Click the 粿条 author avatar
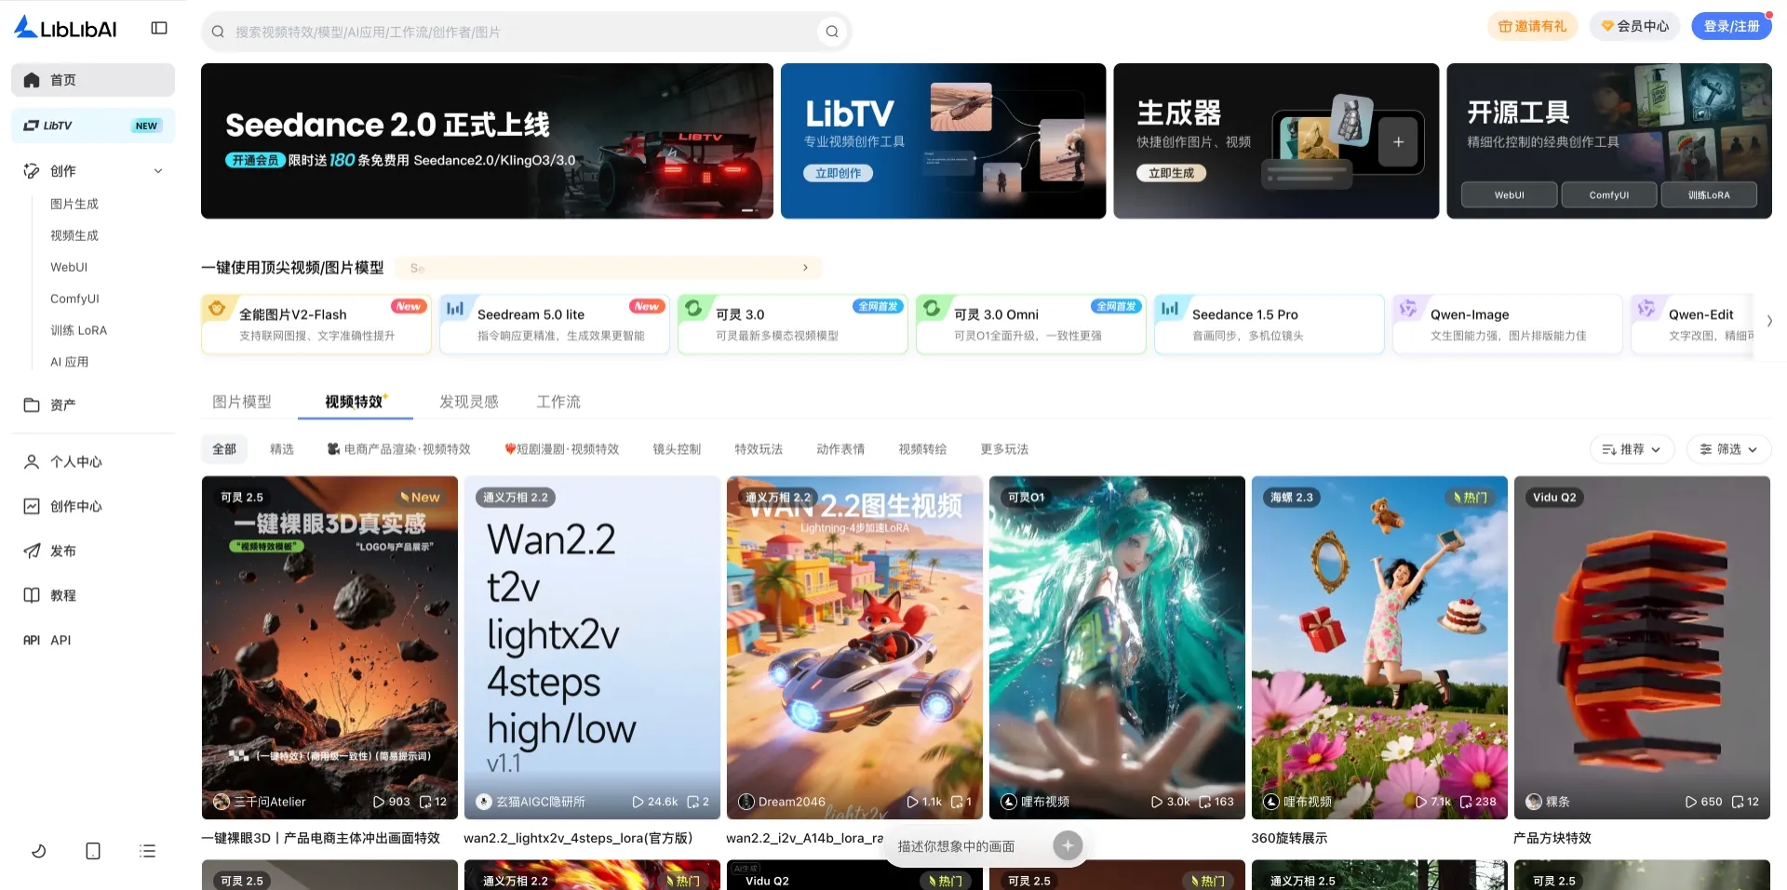Viewport: 1787px width, 890px height. point(1534,802)
